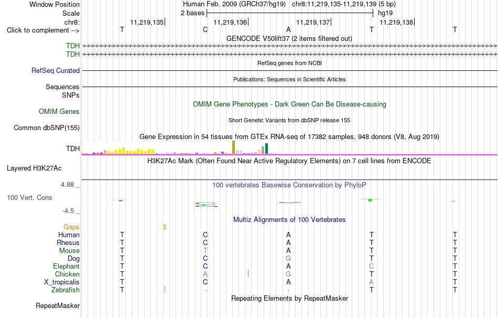
Task: Click the gray T in the Mouse alignment row
Action: [x=205, y=251]
